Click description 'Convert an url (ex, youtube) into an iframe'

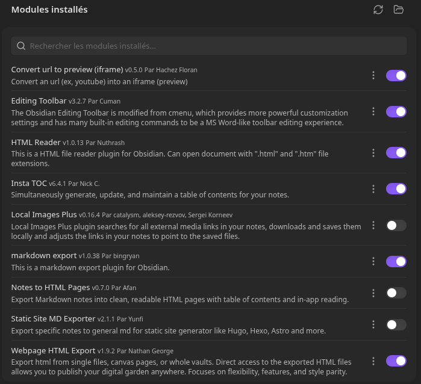tap(99, 82)
